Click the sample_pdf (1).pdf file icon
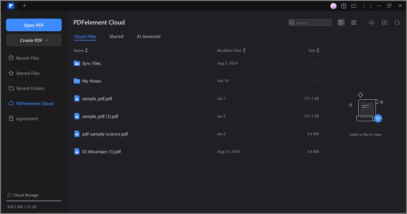The image size is (407, 214). pos(77,117)
